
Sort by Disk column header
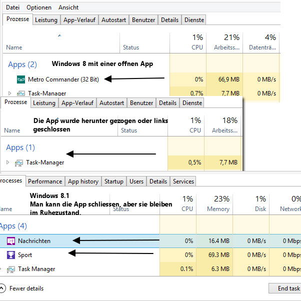tap(251, 204)
